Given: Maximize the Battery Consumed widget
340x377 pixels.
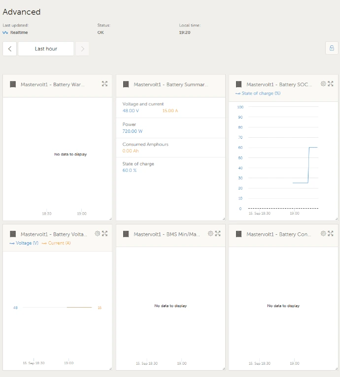Looking at the screenshot, I should pos(331,234).
